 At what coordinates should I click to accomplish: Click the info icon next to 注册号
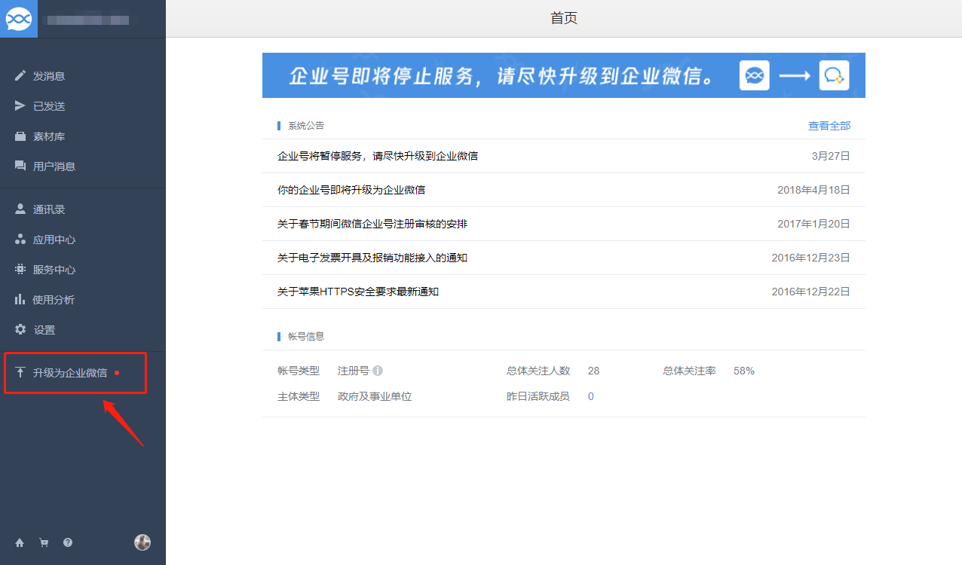[x=378, y=371]
